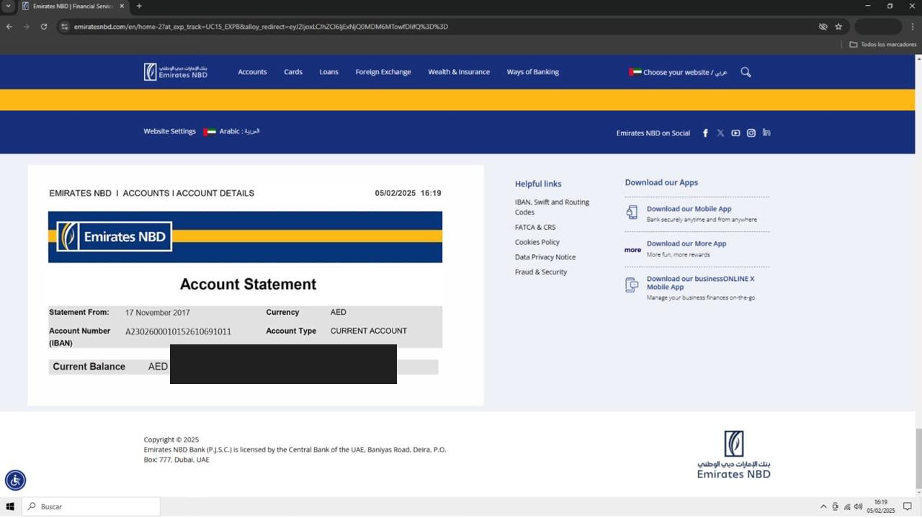922x518 pixels.
Task: Click the 'Helpful links' heading
Action: [x=538, y=184]
